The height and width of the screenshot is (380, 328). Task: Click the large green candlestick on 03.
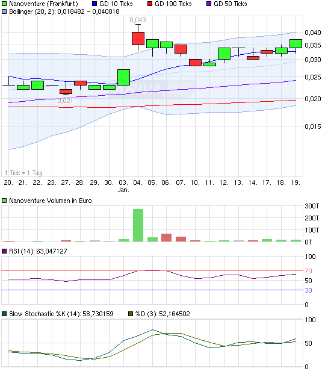[123, 77]
